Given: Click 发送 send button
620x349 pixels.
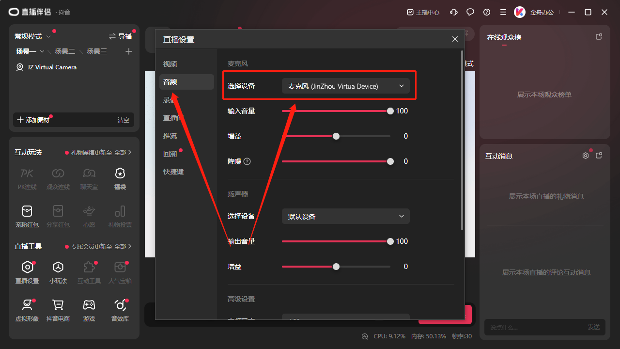Looking at the screenshot, I should tap(594, 327).
